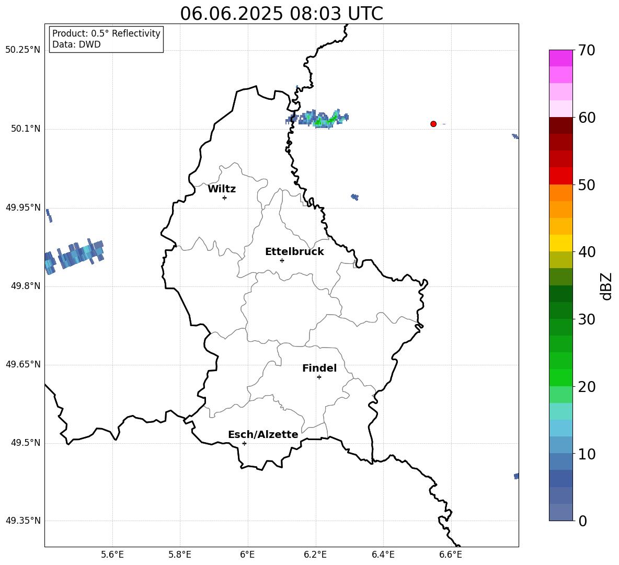
Task: Click the Ettelbruck city label
Action: point(294,252)
